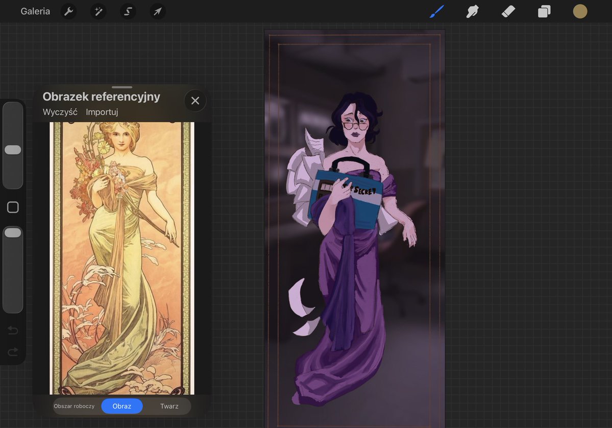
Task: Activate the Transform arrow tool
Action: click(x=158, y=11)
